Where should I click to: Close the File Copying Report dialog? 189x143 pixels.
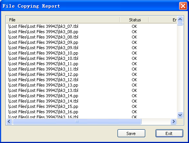[x=183, y=6]
